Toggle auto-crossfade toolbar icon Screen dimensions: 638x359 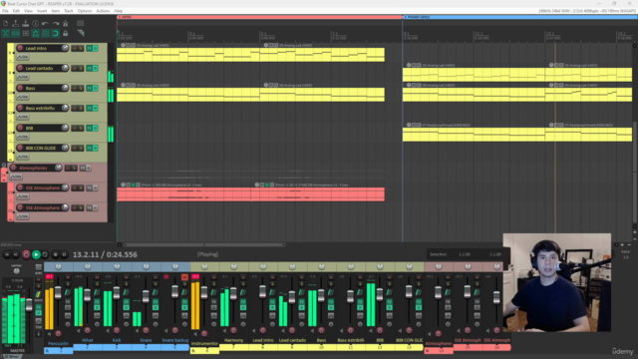pos(6,33)
